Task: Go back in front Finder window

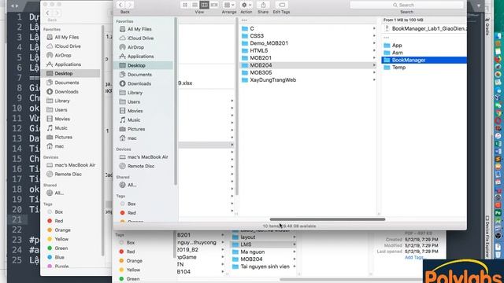Action: click(120, 5)
